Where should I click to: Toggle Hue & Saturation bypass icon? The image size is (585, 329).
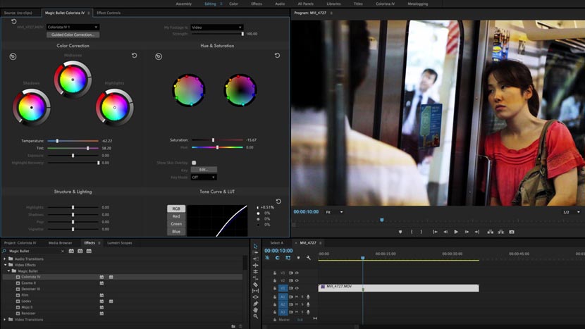159,56
